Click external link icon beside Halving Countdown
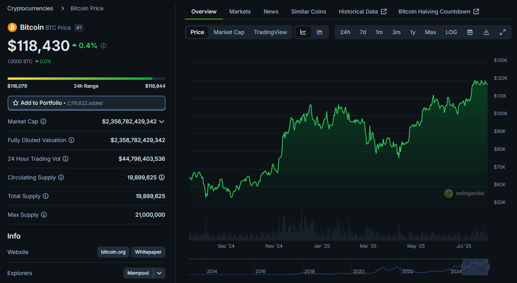 (476, 12)
